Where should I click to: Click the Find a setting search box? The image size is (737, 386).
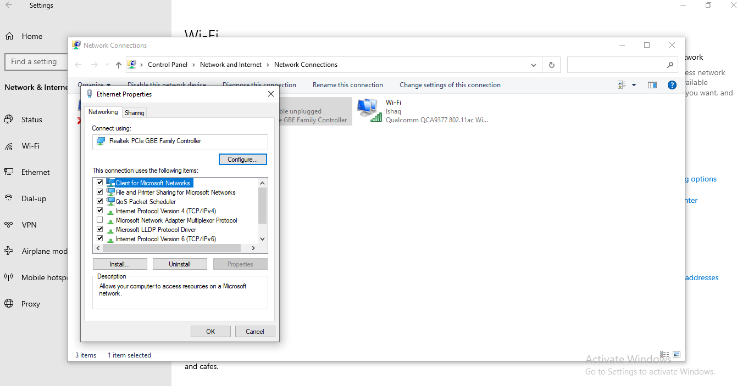coord(36,62)
